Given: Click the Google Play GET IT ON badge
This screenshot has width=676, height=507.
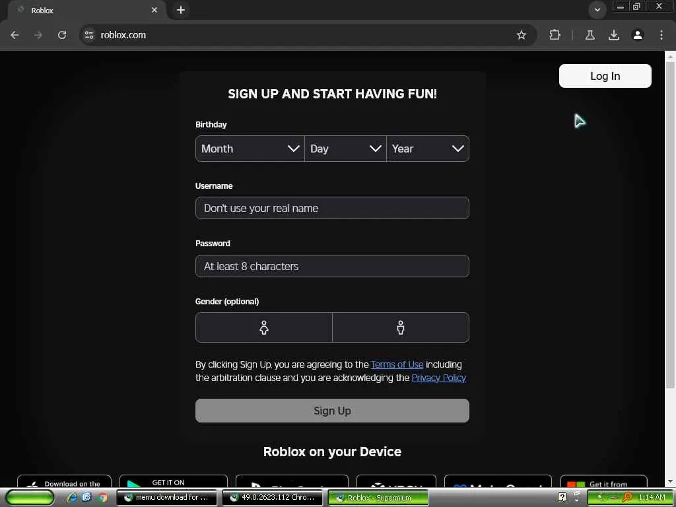Looking at the screenshot, I should coord(174,481).
